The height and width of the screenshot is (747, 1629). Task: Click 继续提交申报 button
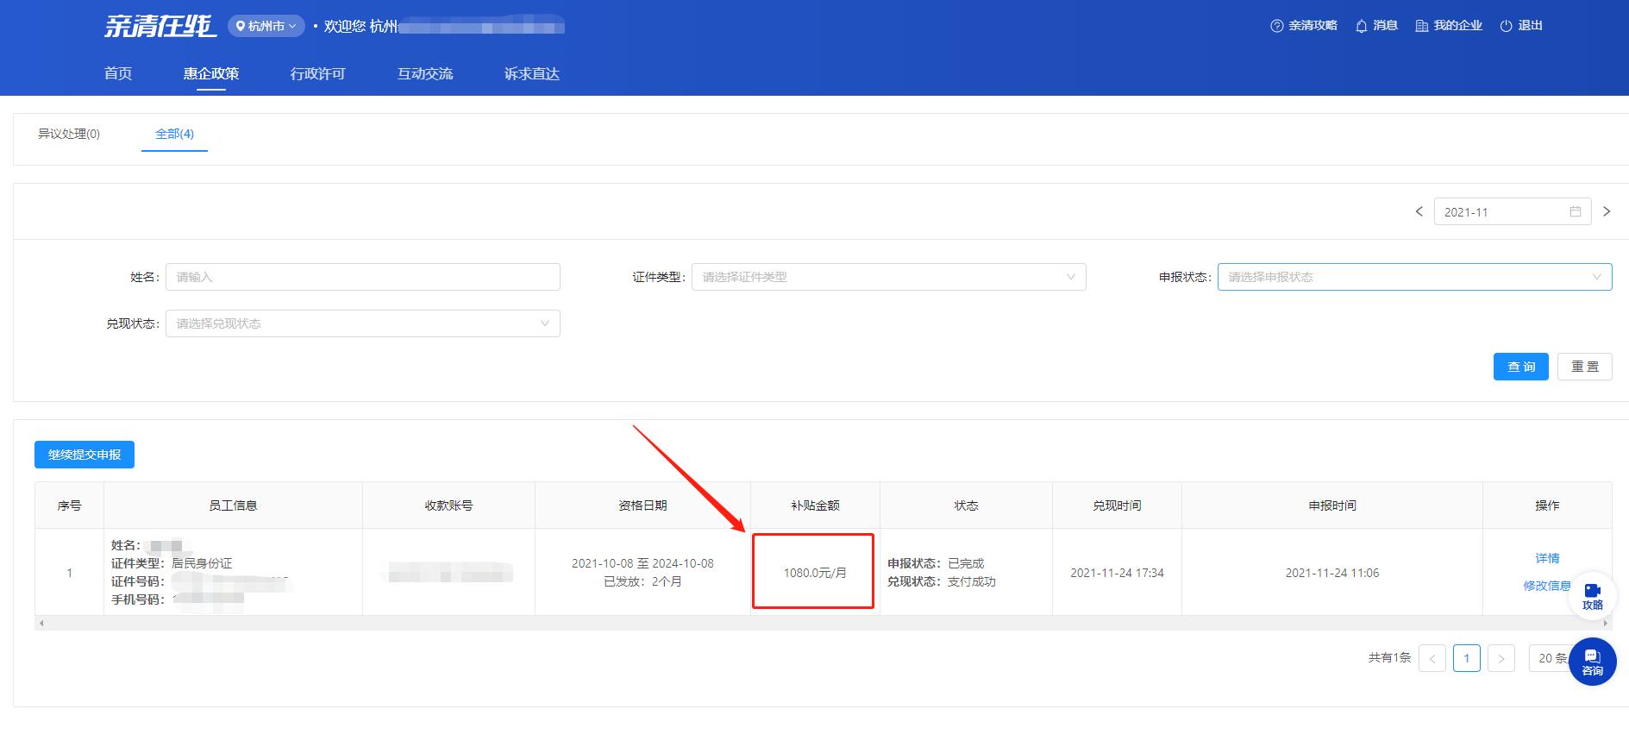point(85,455)
